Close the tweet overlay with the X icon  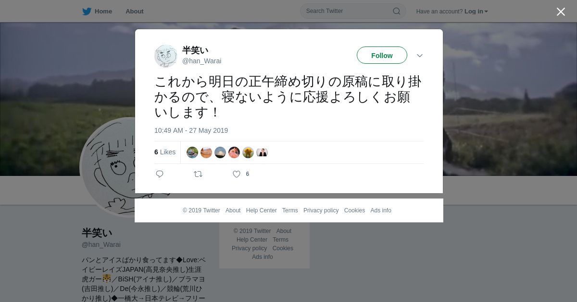coord(561,12)
